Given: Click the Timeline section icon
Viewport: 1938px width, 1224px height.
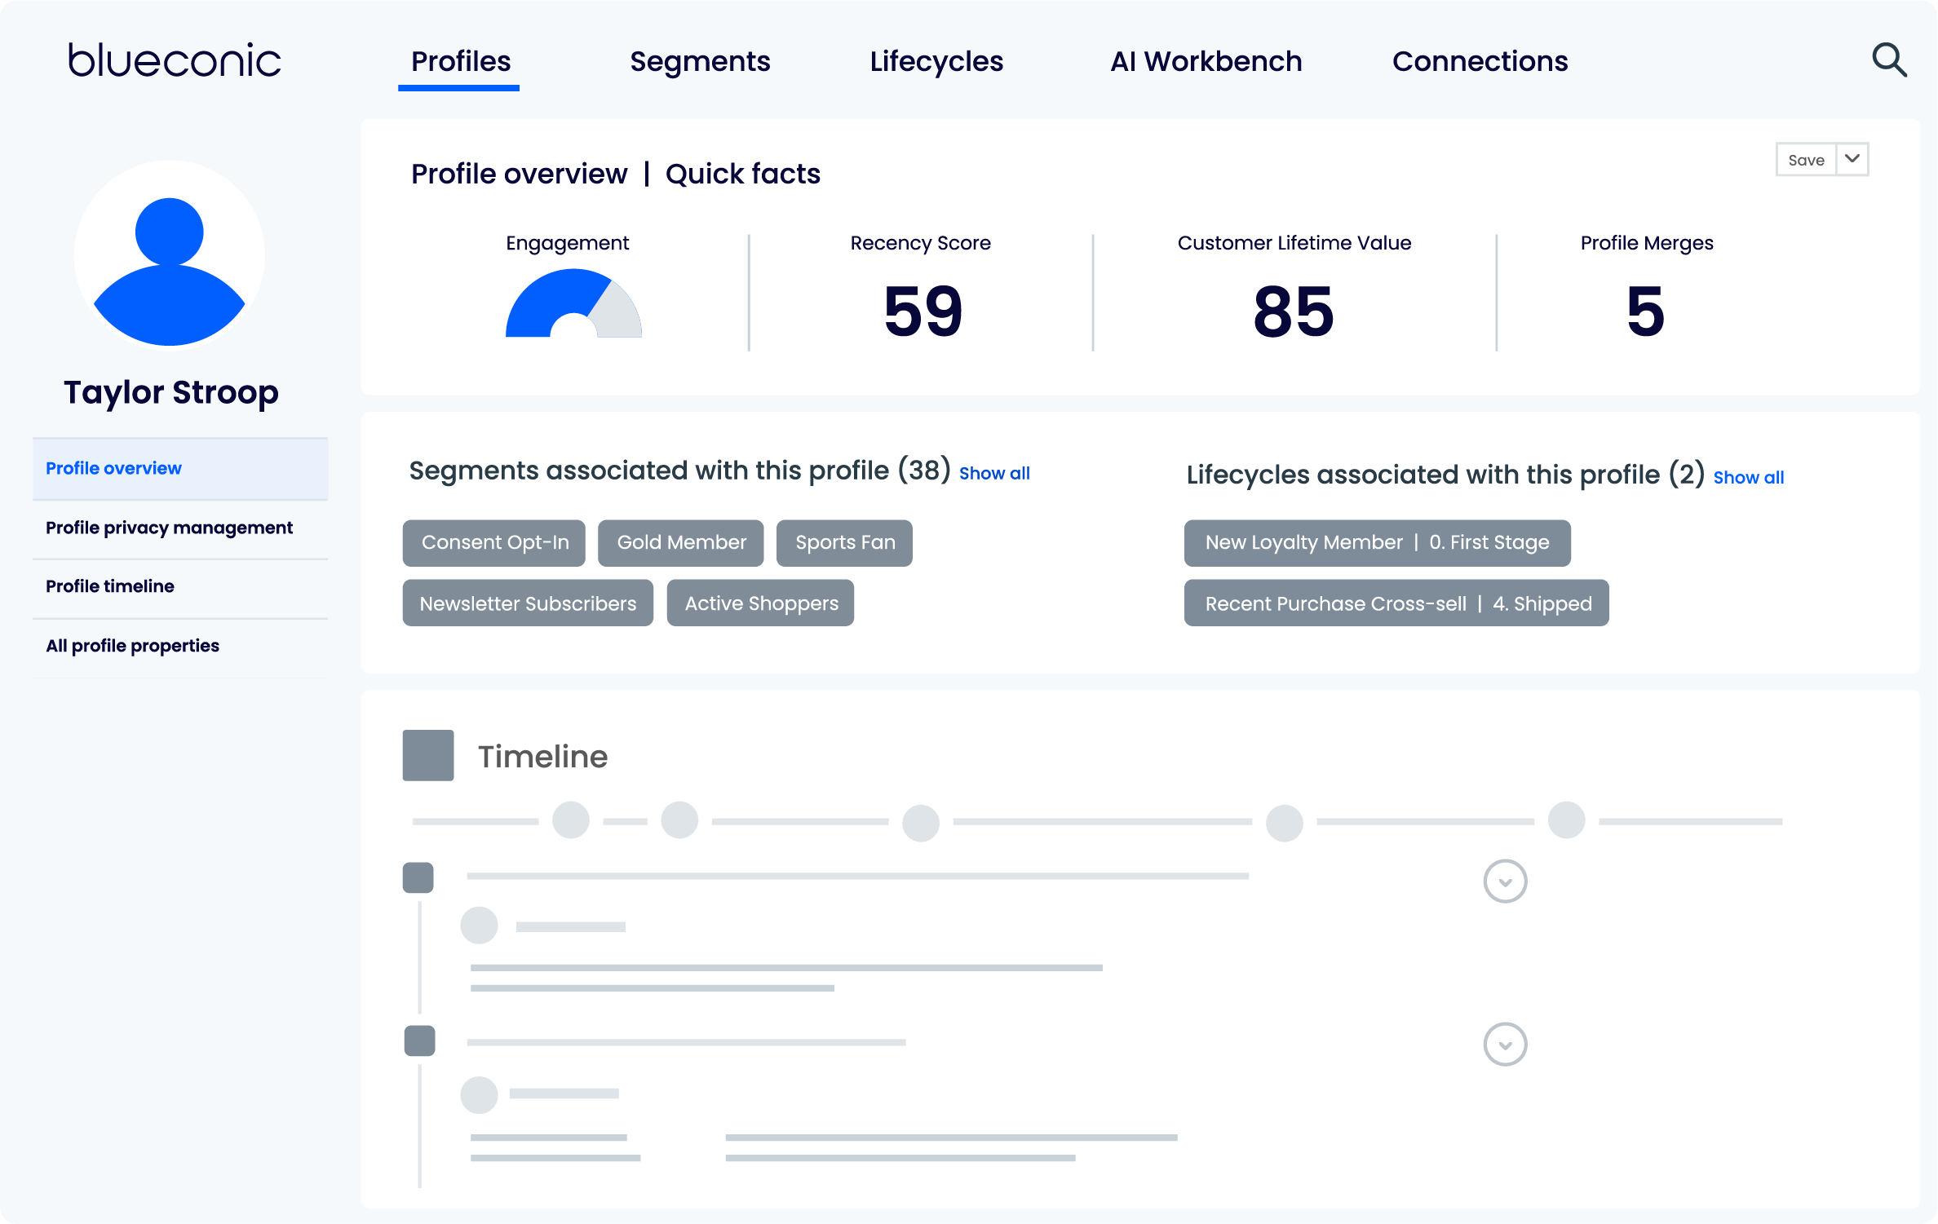Looking at the screenshot, I should tap(429, 756).
